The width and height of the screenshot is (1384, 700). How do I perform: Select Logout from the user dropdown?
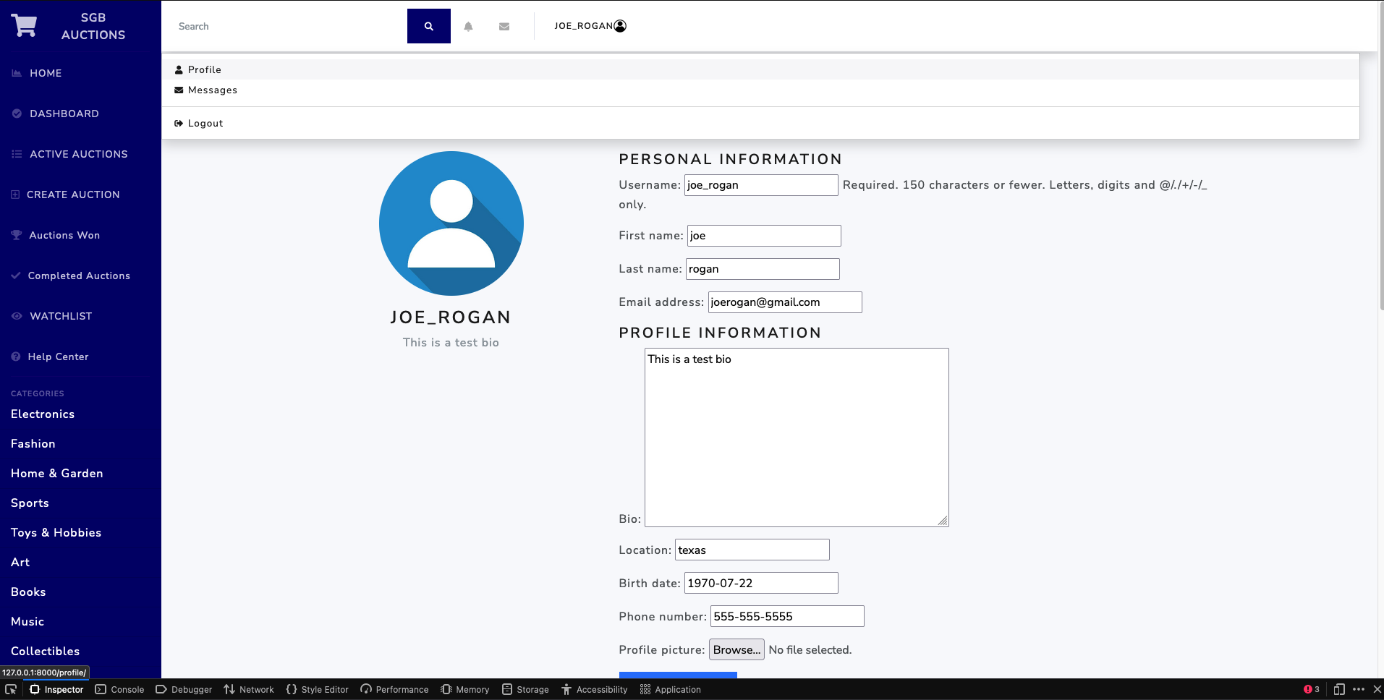tap(760, 124)
